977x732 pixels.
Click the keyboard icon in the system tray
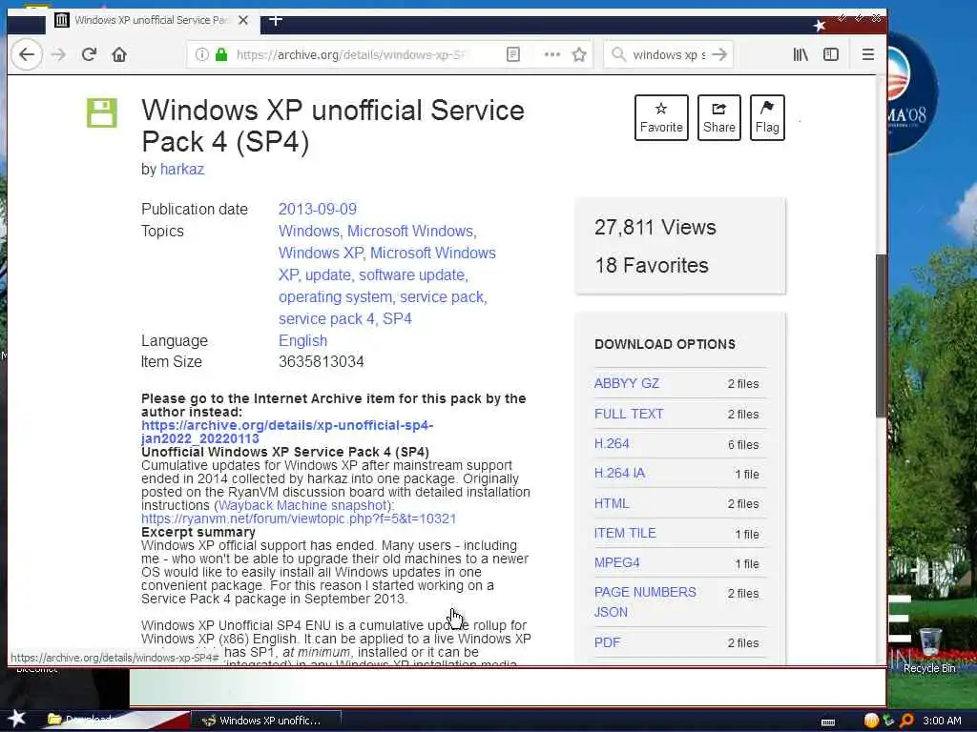pyautogui.click(x=828, y=722)
